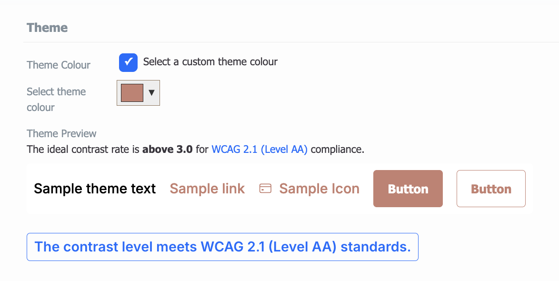Screen dimensions: 559x281
Task: Click 'The ideal contrast rate is' text
Action: point(83,149)
